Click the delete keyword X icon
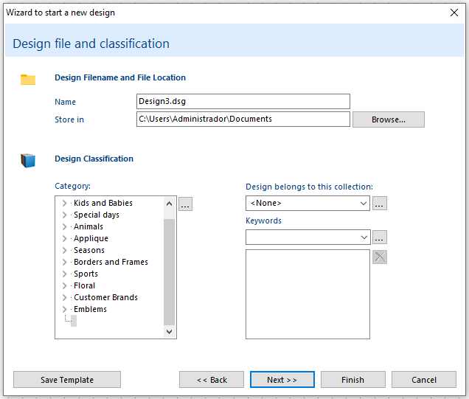 tap(379, 257)
